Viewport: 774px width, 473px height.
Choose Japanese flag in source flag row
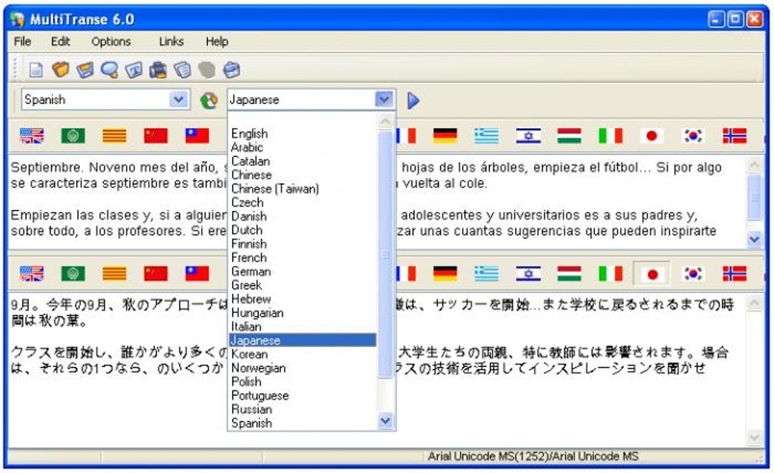click(x=652, y=135)
